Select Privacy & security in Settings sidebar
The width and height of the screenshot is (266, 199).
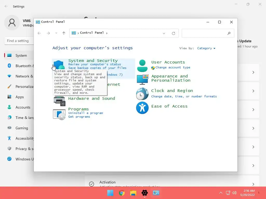click(19, 149)
